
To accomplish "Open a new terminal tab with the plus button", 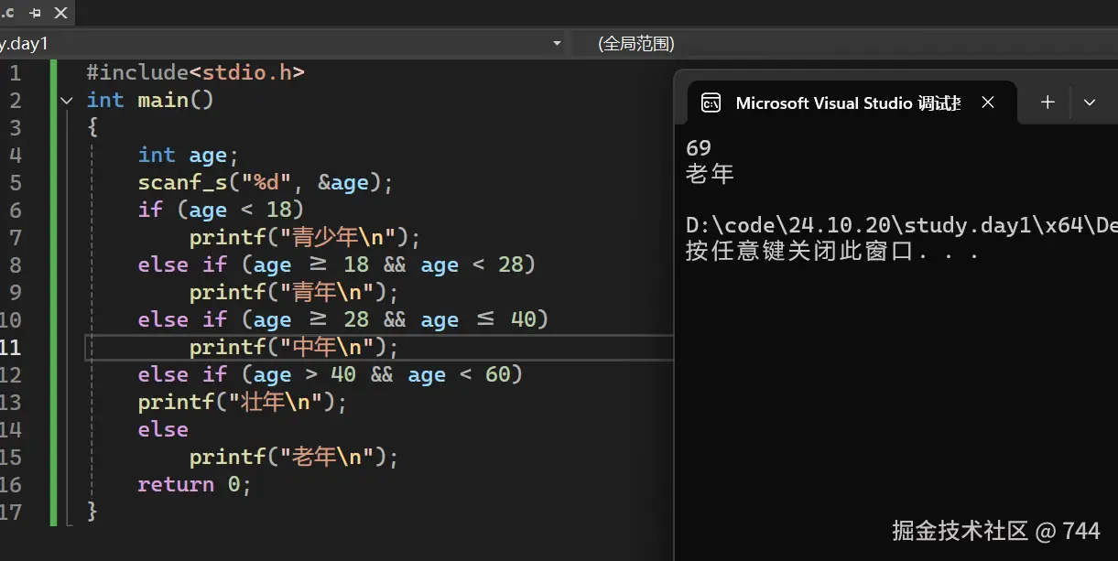I will tap(1047, 102).
